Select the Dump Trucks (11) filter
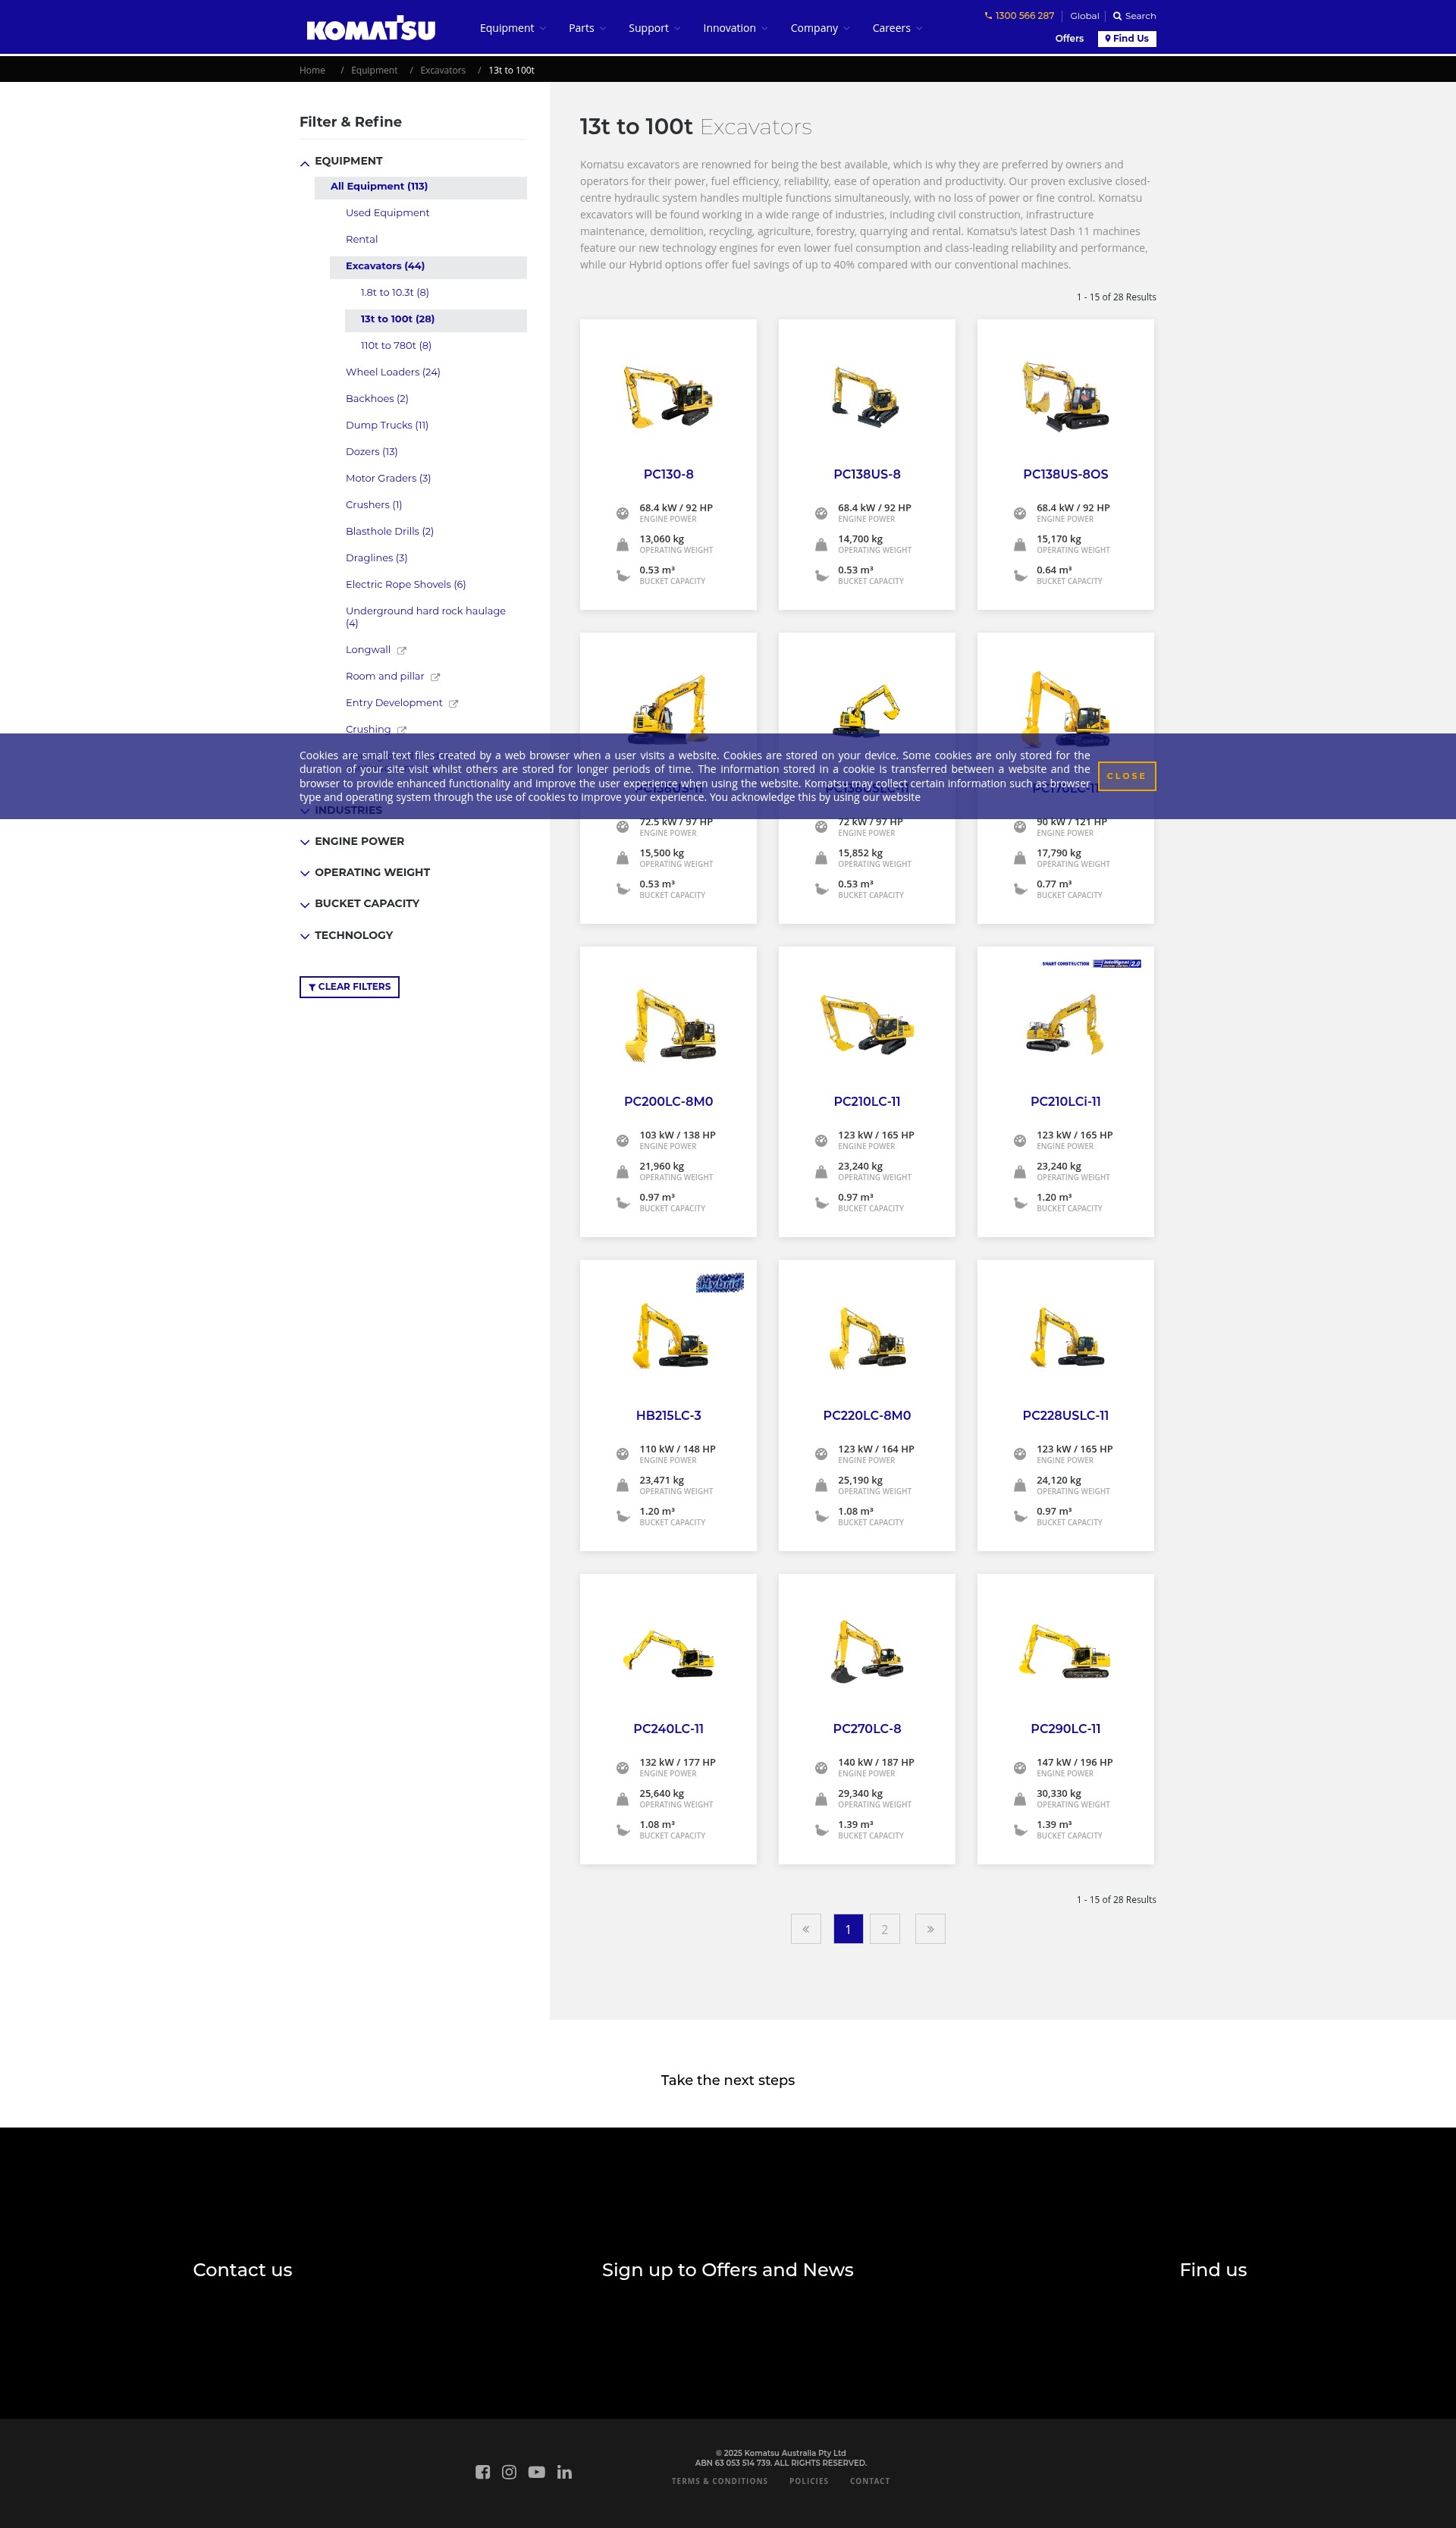Viewport: 1456px width, 2528px height. tap(387, 425)
